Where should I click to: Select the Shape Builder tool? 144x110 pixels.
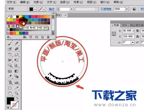(x=10, y=65)
